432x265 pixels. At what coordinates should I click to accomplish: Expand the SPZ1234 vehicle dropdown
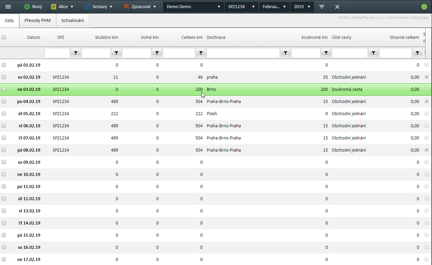coord(241,7)
